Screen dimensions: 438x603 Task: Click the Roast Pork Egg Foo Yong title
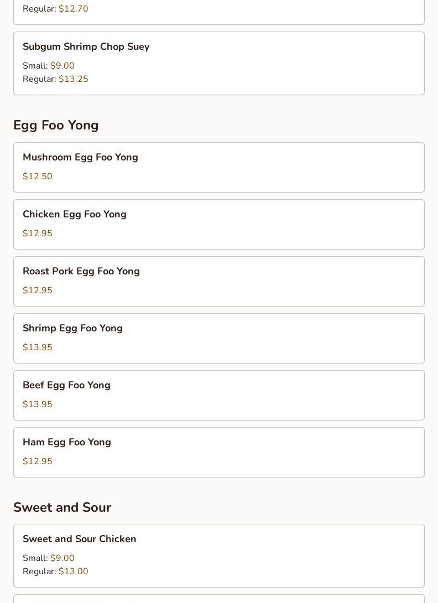coord(81,272)
